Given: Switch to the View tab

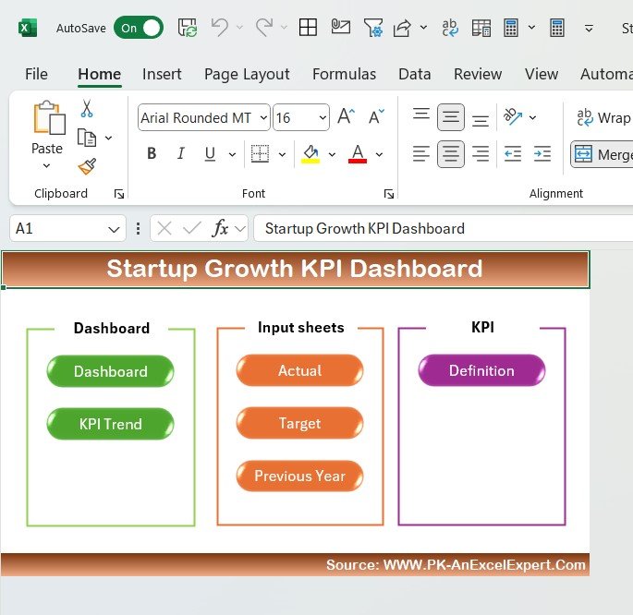Looking at the screenshot, I should point(542,74).
